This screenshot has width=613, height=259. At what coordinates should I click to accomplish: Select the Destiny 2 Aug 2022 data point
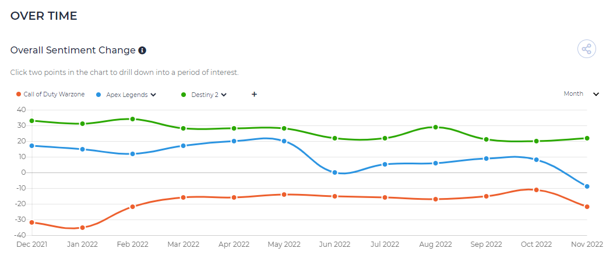[x=435, y=127]
